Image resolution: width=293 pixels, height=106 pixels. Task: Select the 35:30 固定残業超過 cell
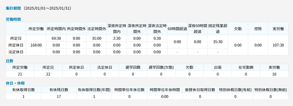pyautogui.click(x=218, y=42)
